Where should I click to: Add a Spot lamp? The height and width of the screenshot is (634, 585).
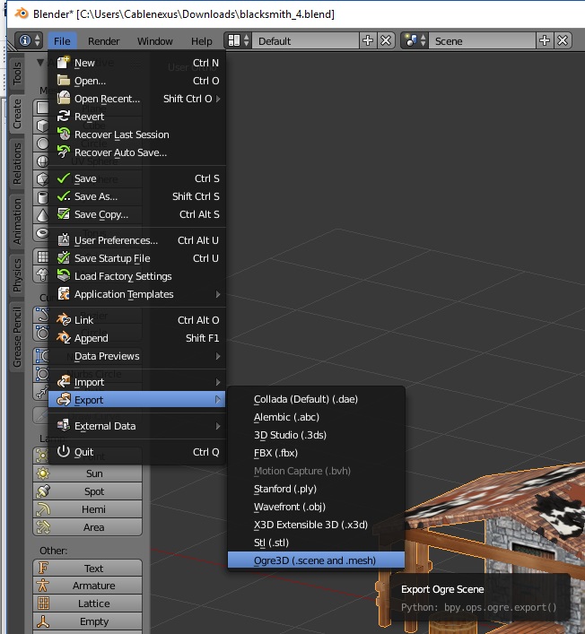(x=88, y=491)
